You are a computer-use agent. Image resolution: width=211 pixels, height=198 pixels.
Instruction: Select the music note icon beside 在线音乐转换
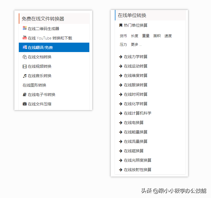pyautogui.click(x=25, y=76)
